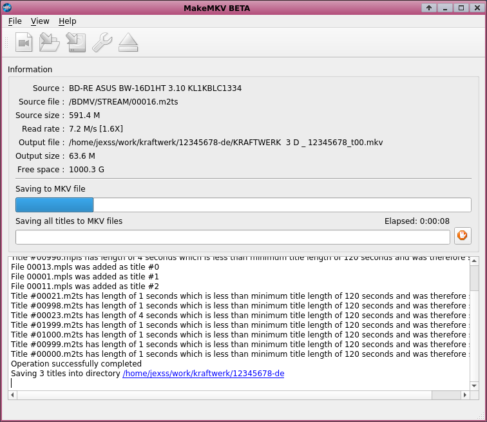Click the log's vertical scrollbar thumb
The image size is (487, 422).
point(474,279)
